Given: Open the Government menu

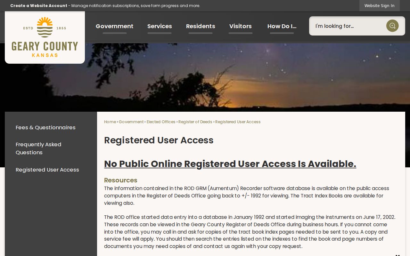Looking at the screenshot, I should point(114,26).
